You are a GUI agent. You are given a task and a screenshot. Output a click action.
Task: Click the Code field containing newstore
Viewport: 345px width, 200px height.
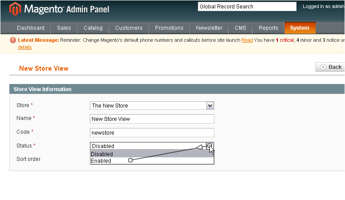coord(152,133)
